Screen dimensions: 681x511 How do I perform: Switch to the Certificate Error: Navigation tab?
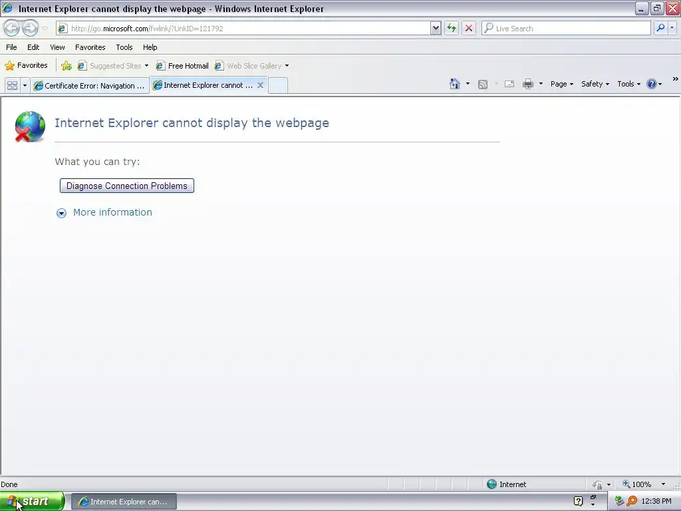point(90,86)
